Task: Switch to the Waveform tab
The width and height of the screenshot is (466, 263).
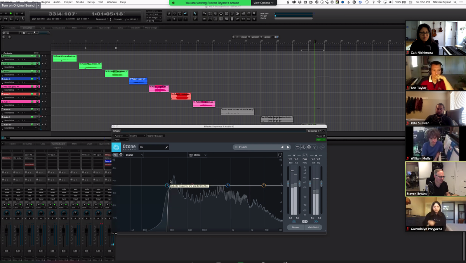Action: [135, 28]
